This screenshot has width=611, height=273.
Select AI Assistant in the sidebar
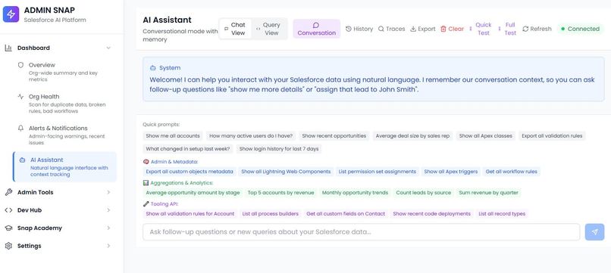pyautogui.click(x=64, y=167)
